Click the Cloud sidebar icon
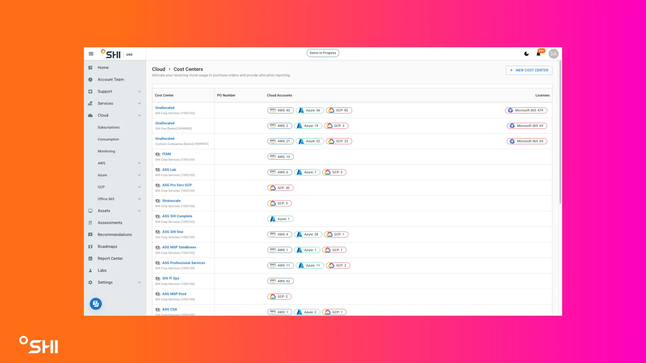This screenshot has height=363, width=646. coord(90,115)
